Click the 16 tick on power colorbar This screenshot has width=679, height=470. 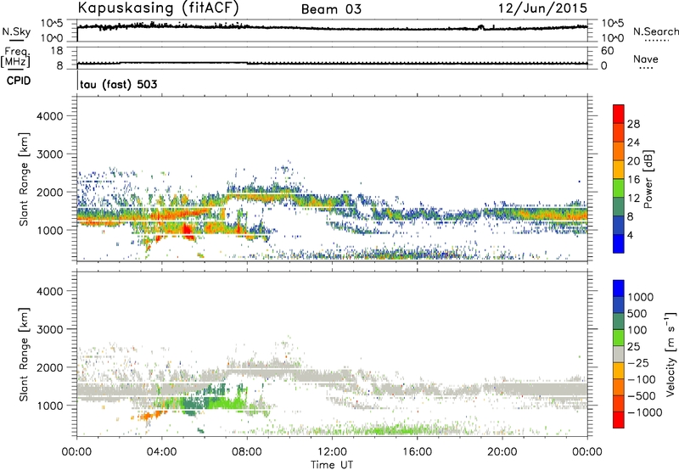click(x=633, y=180)
